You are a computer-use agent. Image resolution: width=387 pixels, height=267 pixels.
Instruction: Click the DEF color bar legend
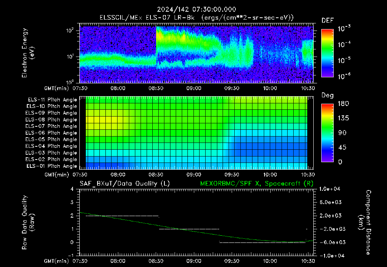[x=327, y=53]
